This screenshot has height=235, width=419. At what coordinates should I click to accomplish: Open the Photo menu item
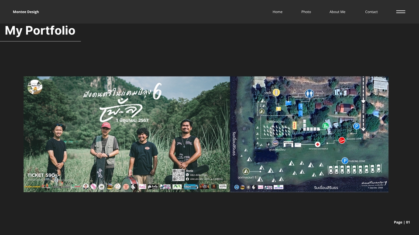tap(306, 12)
